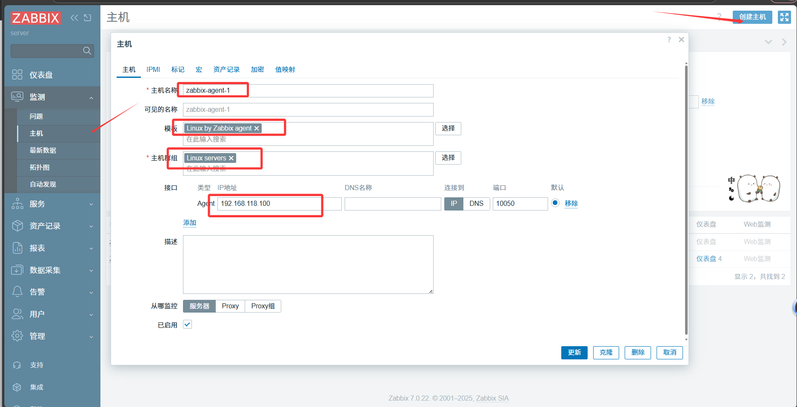Click the 主机名称 input field
This screenshot has width=797, height=407.
308,91
